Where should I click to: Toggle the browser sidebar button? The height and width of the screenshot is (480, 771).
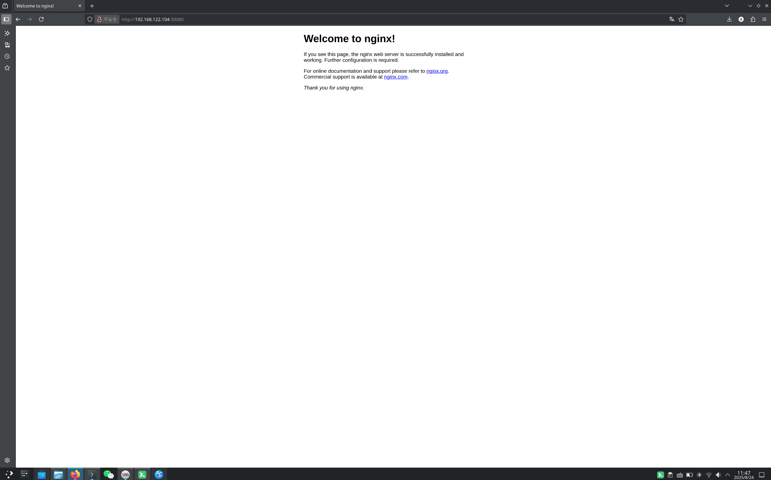6,19
